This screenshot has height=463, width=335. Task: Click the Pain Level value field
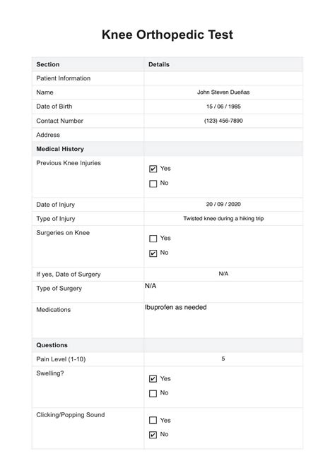(223, 359)
